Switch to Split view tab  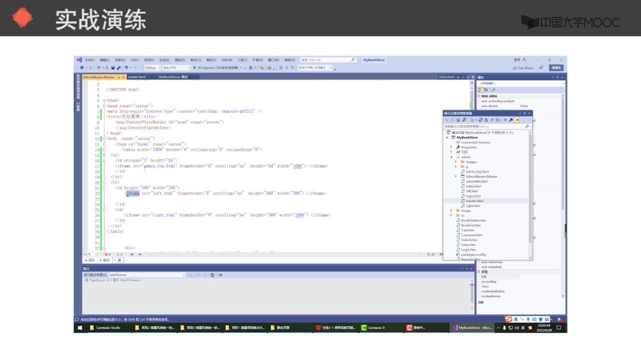point(105,260)
